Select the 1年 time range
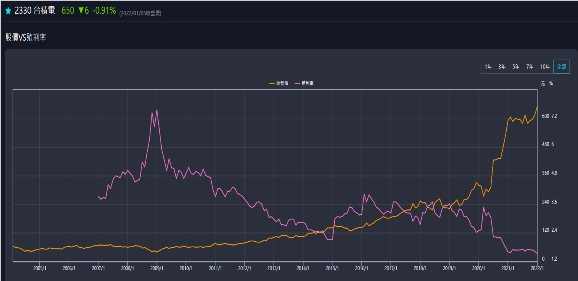The width and height of the screenshot is (578, 281). click(488, 67)
